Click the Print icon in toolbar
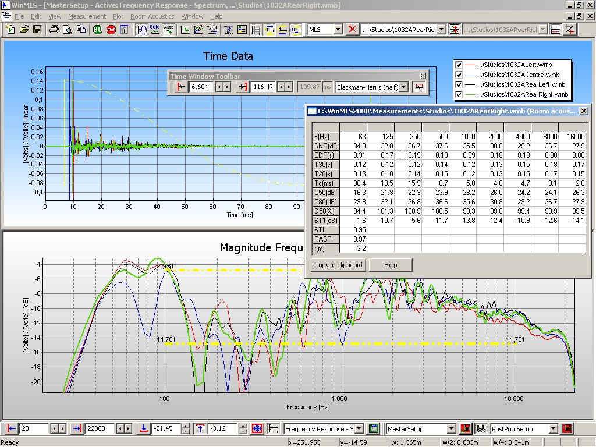 [54, 30]
